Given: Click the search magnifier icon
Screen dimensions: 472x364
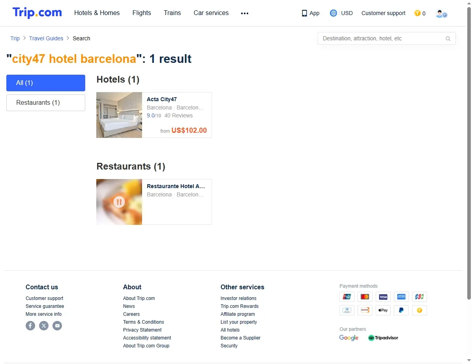Looking at the screenshot, I should point(448,39).
